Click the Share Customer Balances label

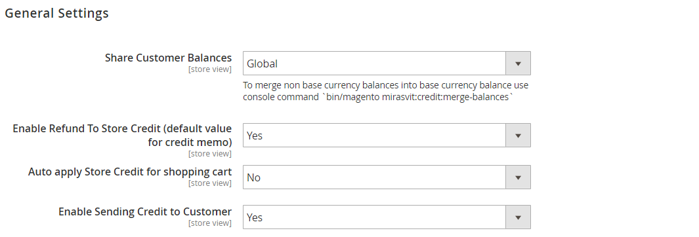tap(169, 58)
